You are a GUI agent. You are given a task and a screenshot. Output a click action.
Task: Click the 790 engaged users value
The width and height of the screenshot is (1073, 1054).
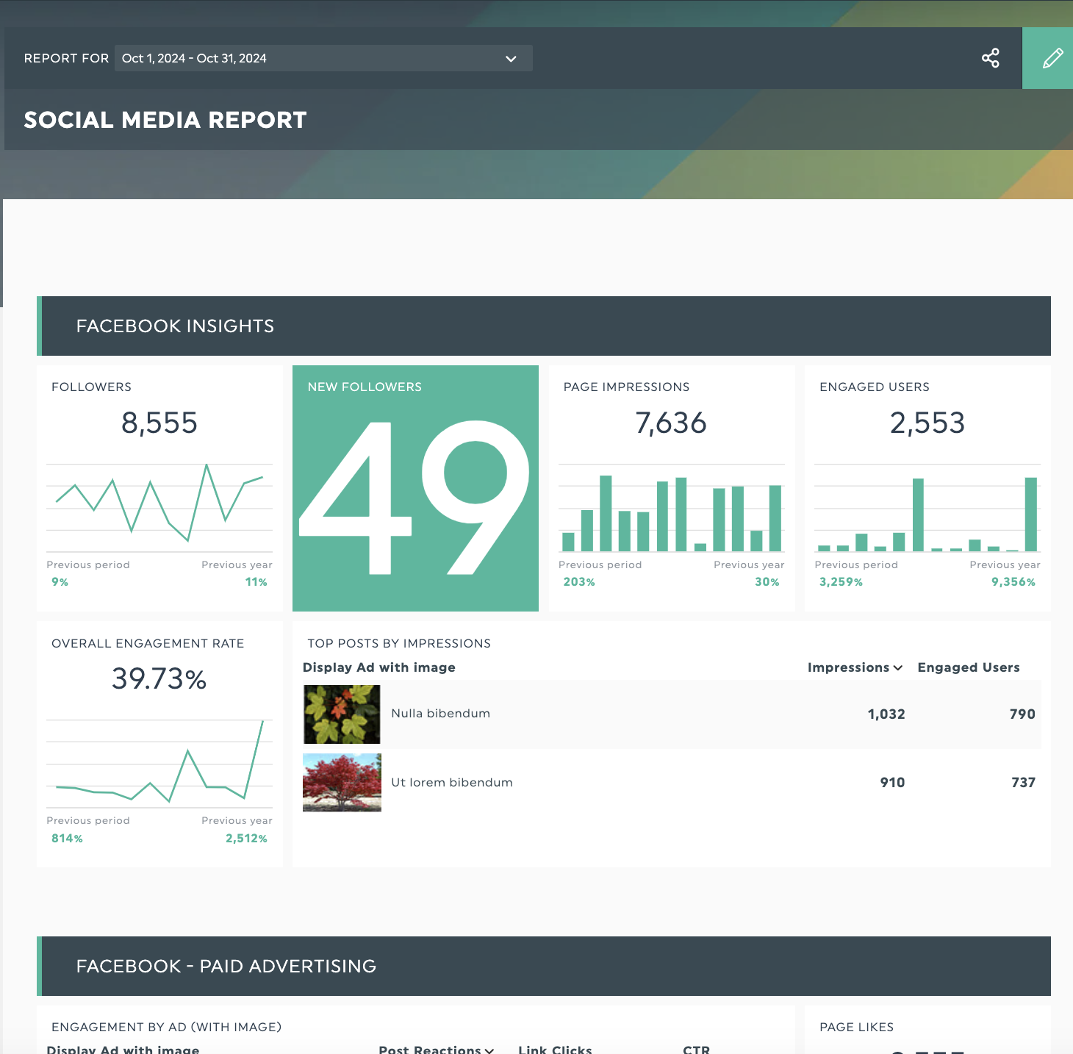(x=1022, y=714)
